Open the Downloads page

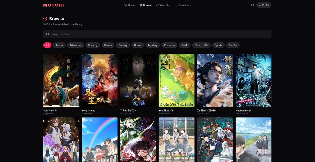[183, 5]
